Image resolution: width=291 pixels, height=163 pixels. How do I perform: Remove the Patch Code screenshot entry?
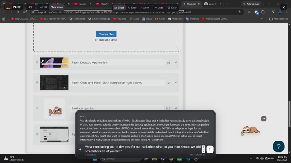click(175, 82)
